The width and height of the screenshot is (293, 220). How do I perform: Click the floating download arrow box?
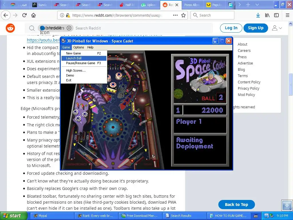[x=287, y=205]
